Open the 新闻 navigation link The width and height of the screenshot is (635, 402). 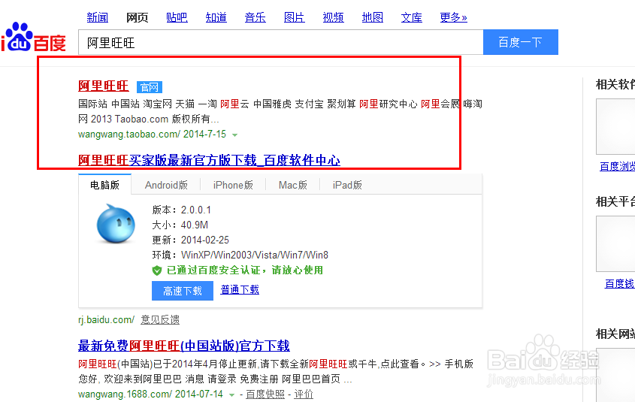point(98,17)
